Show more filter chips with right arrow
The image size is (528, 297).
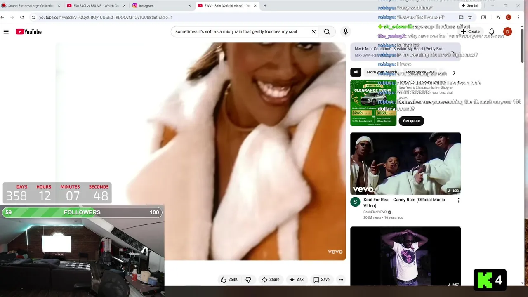pyautogui.click(x=454, y=73)
